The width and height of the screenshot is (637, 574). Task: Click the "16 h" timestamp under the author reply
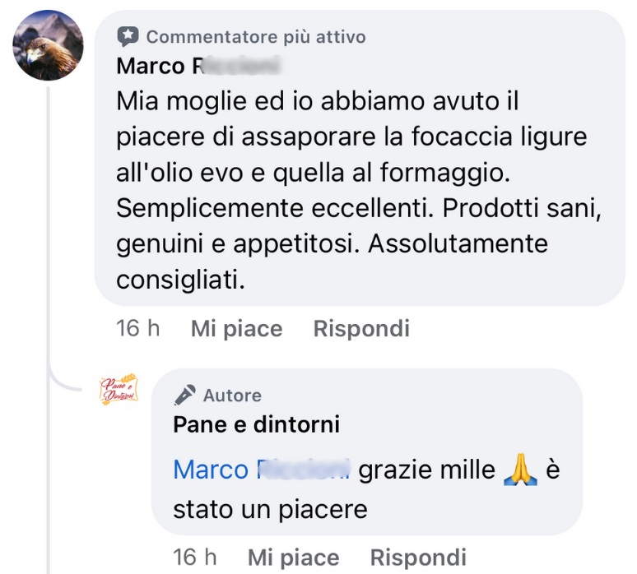pyautogui.click(x=195, y=557)
